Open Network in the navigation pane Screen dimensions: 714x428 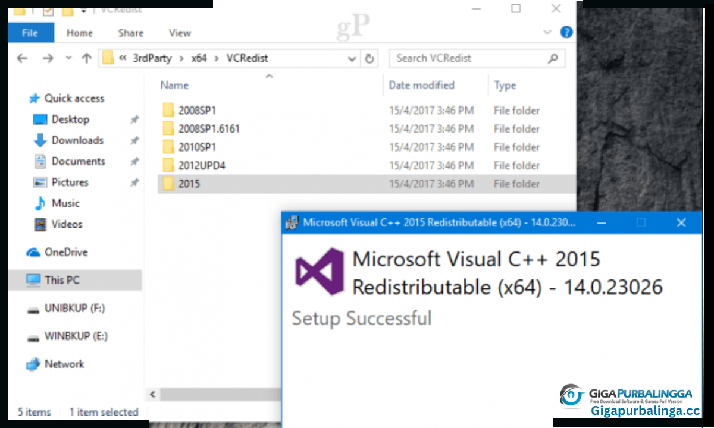(x=64, y=364)
